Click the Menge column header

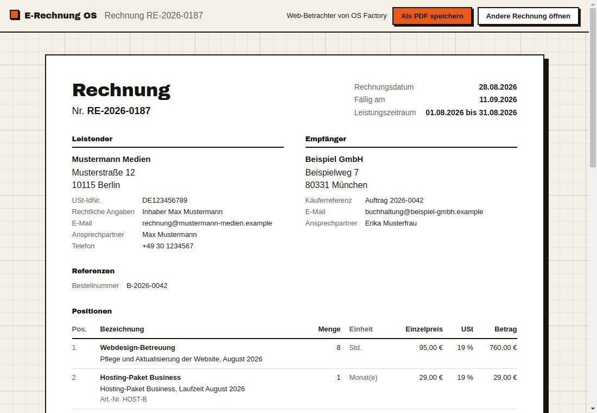329,329
